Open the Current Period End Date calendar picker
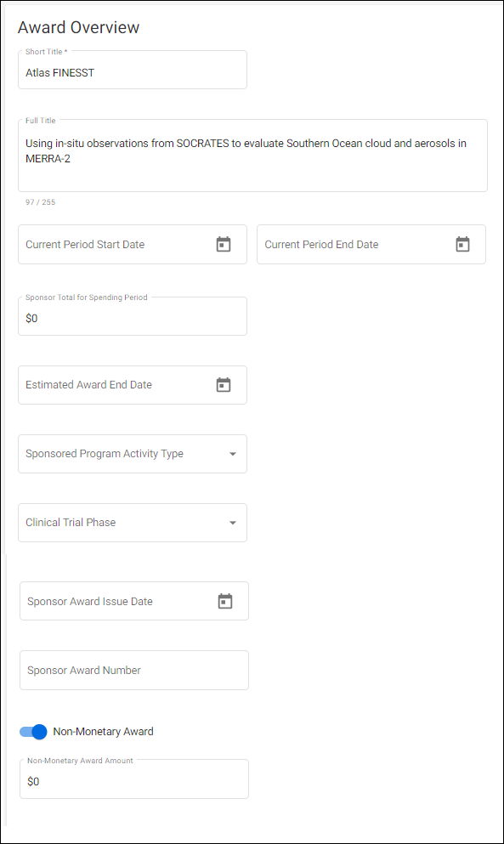 462,244
